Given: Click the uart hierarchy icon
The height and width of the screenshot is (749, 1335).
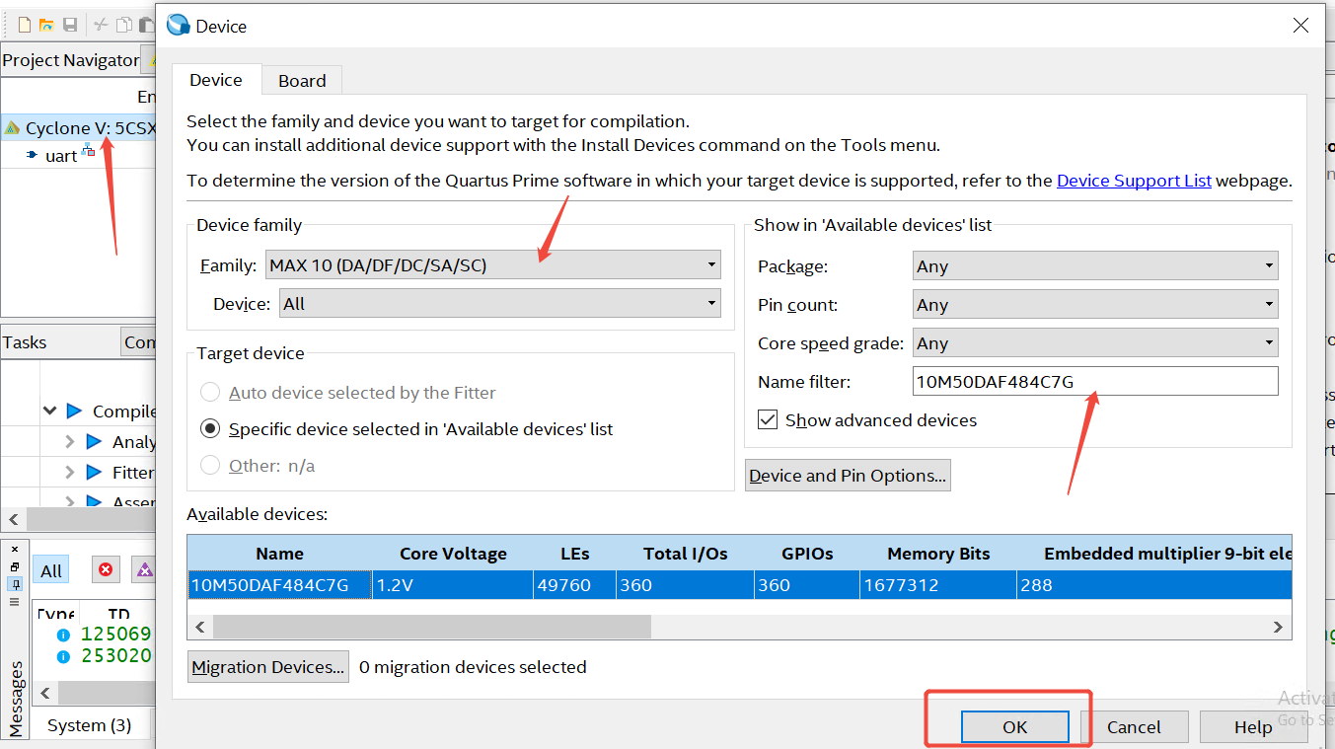Looking at the screenshot, I should [89, 150].
